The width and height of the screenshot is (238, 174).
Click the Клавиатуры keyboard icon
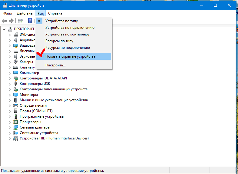coord(16,67)
